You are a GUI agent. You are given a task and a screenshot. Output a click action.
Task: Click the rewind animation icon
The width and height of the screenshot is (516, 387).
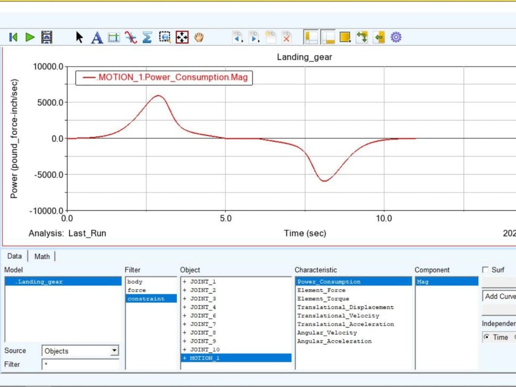tap(13, 37)
